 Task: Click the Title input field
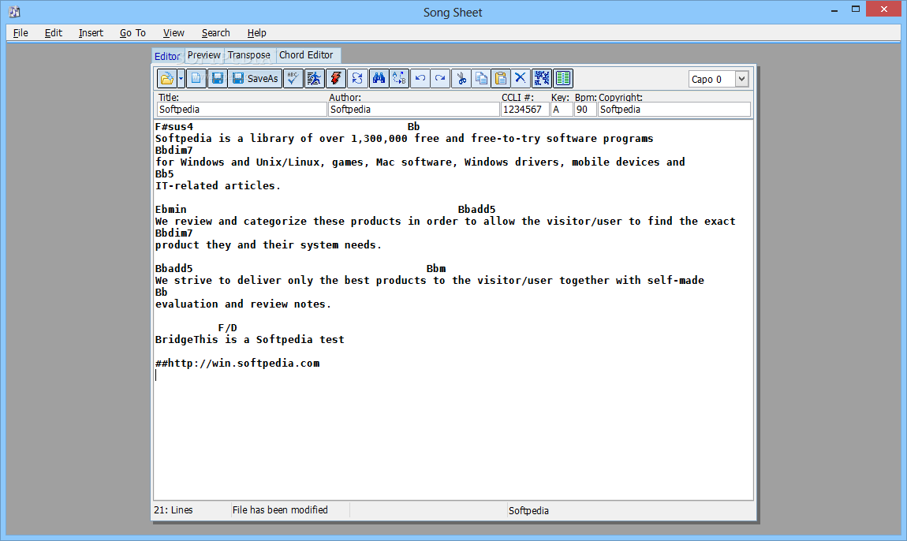click(242, 110)
